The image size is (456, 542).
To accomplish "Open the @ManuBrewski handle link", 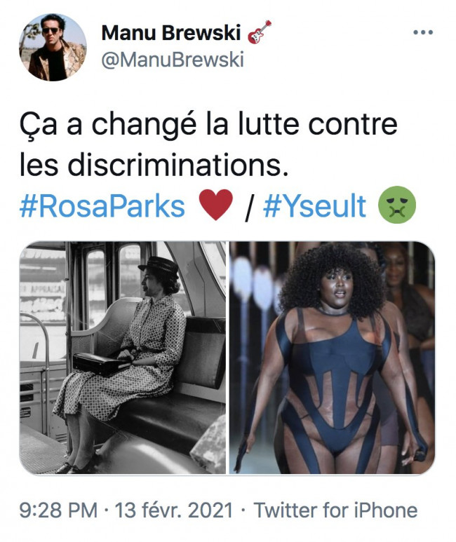I will pos(173,60).
